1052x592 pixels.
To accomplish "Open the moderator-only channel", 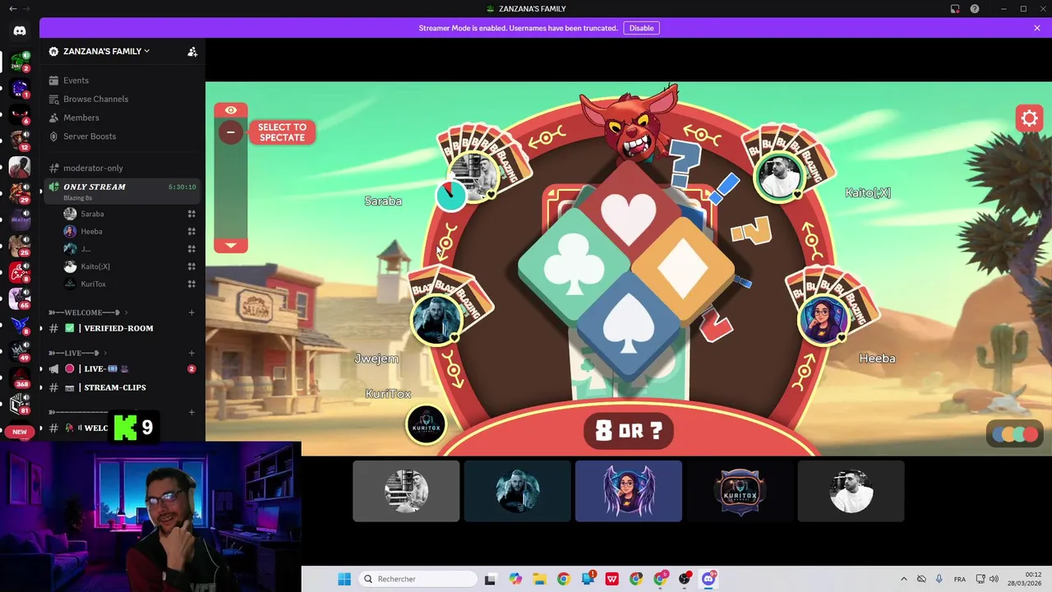I will [122, 168].
